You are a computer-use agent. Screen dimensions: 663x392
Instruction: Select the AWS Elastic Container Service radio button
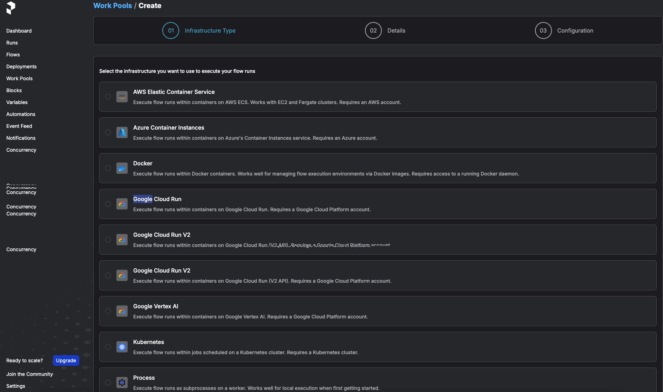[x=108, y=97]
